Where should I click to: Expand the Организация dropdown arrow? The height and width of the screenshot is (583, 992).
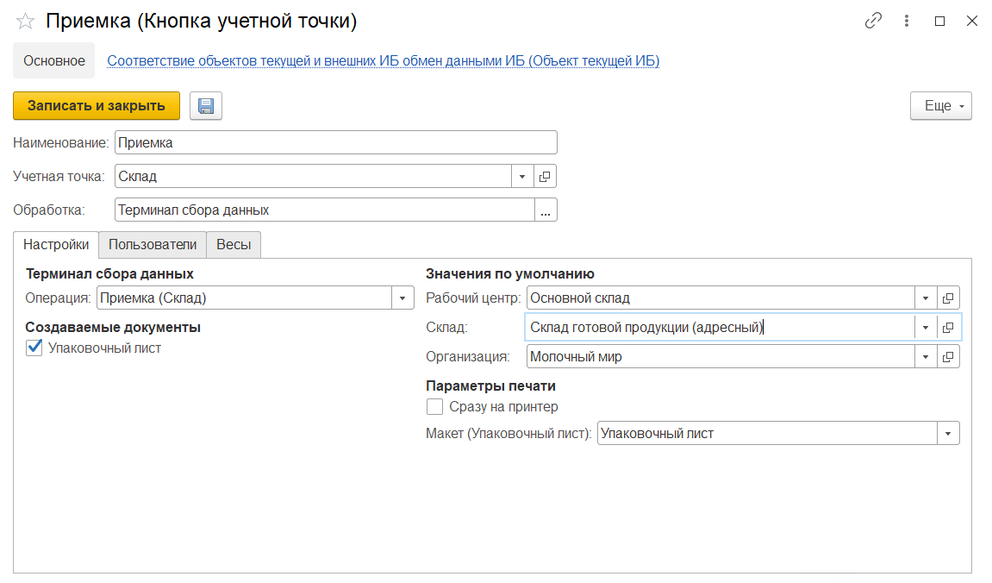[925, 357]
